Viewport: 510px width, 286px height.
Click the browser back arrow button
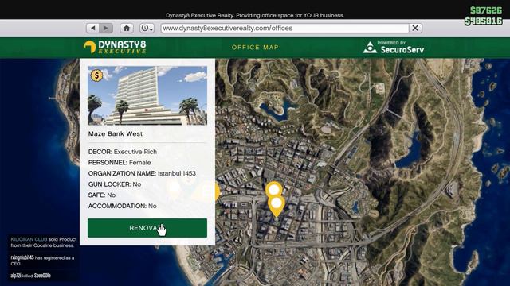point(93,29)
